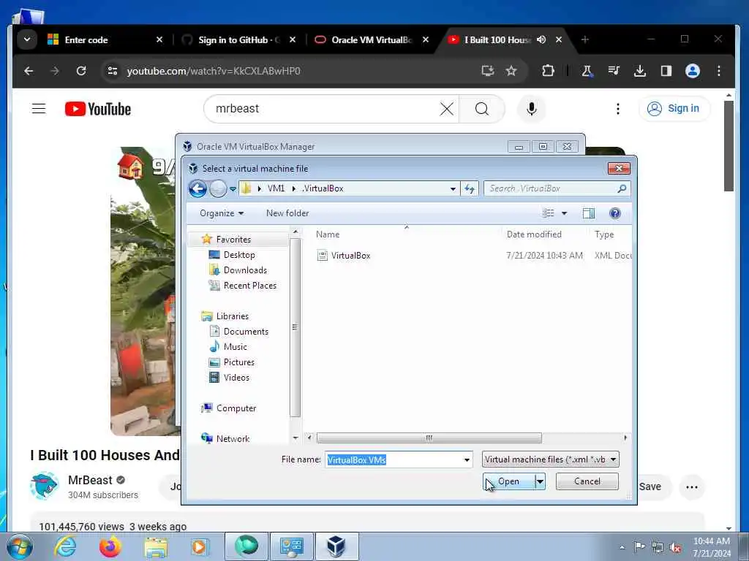Show the preview pane
Viewport: 749px width, 561px height.
coord(589,213)
